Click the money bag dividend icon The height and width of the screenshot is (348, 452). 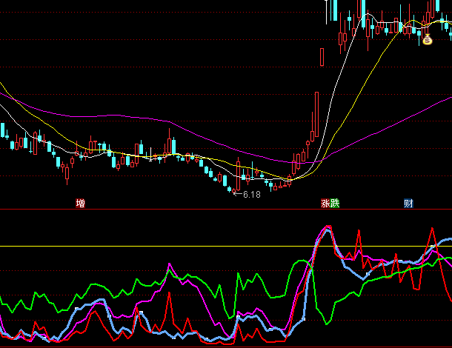pos(427,39)
